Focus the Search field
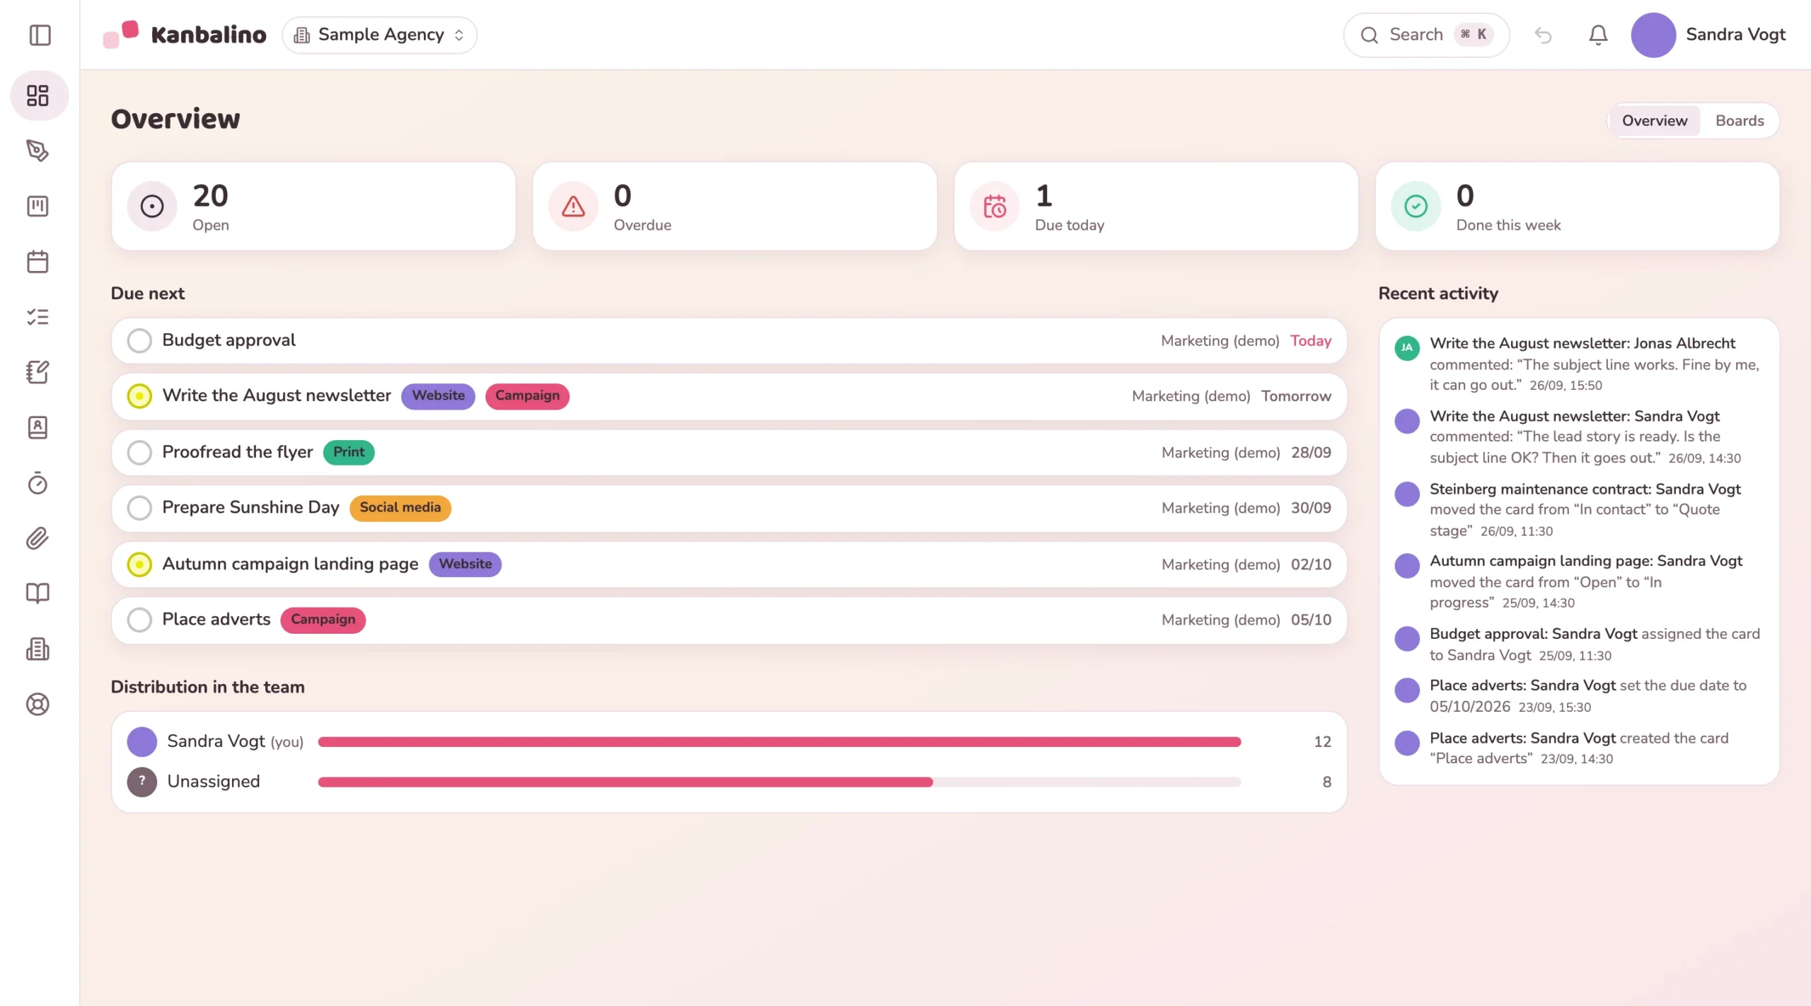 (1426, 35)
